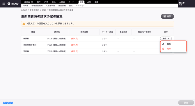Click the 集金代行手数料 column header
This screenshot has width=195, height=106.
click(145, 32)
